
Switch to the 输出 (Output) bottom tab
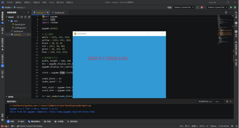coord(21,121)
